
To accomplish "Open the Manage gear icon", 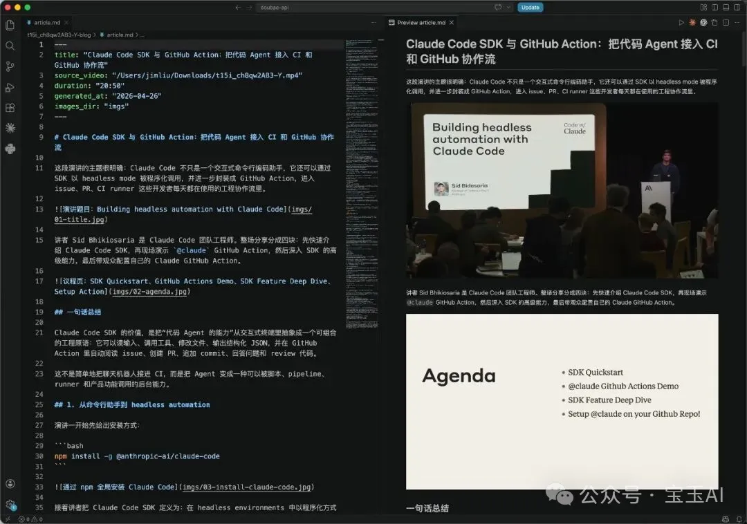I will pos(10,505).
